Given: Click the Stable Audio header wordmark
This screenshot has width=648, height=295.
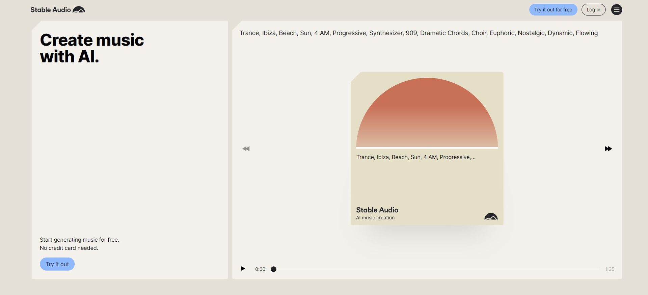Looking at the screenshot, I should [51, 10].
